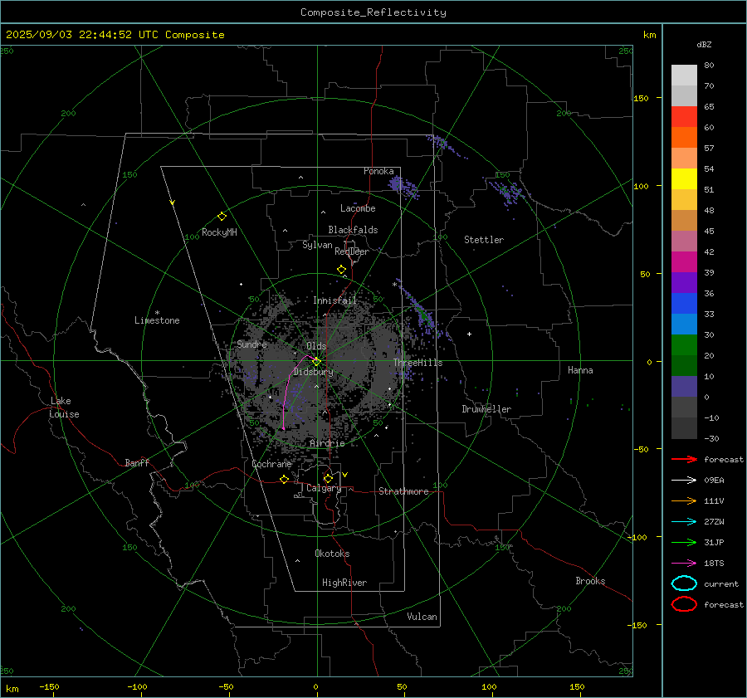Screen dimensions: 747x698
Task: Click the white plus marker east of ThreeHills
Action: click(x=469, y=334)
